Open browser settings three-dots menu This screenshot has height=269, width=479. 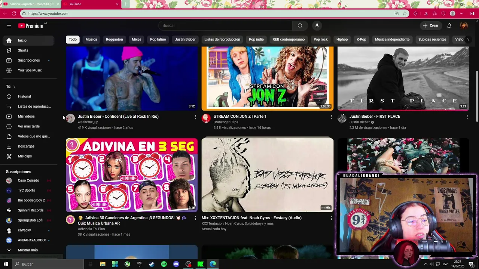(462, 13)
